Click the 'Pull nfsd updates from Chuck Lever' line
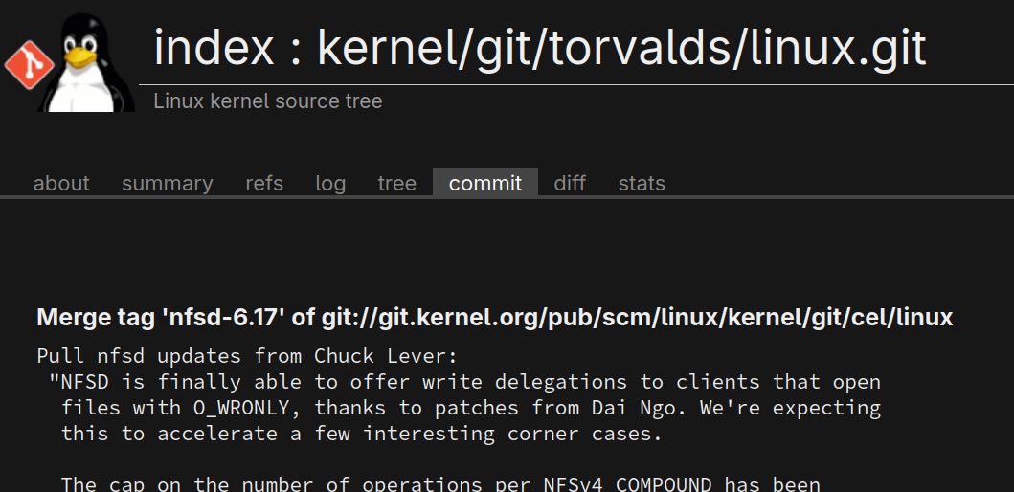This screenshot has height=492, width=1014. pos(248,356)
